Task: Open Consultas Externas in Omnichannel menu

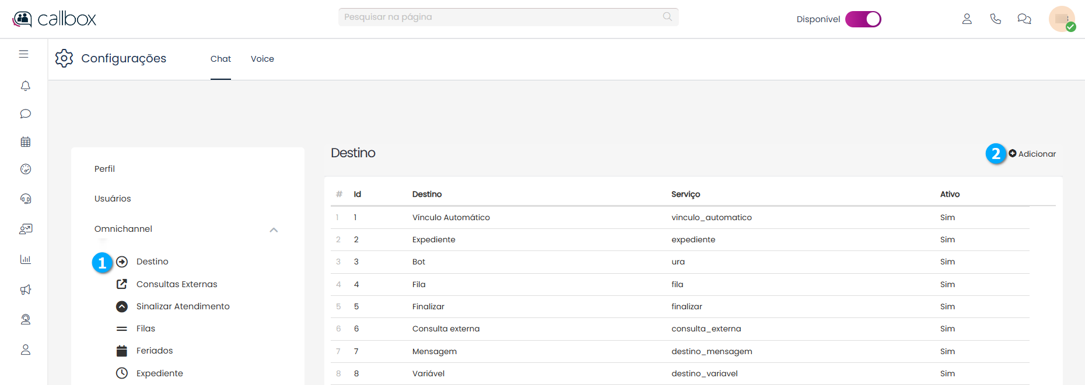Action: (176, 284)
